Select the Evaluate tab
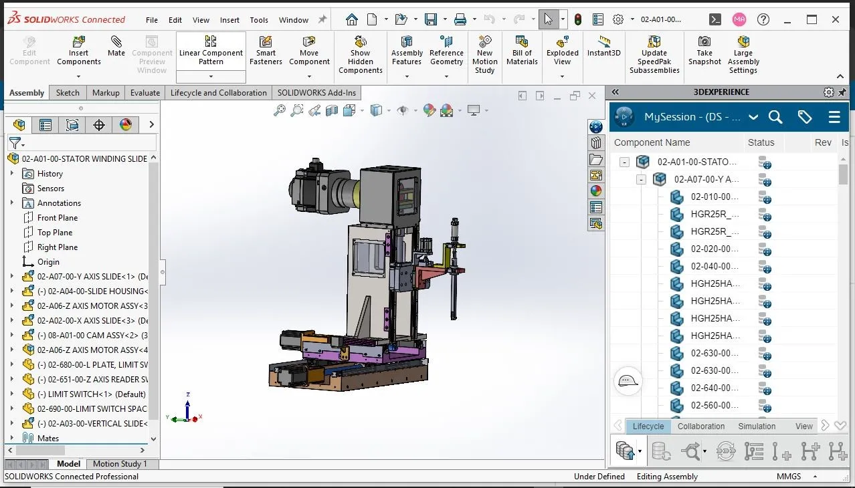Image resolution: width=855 pixels, height=488 pixels. [x=145, y=92]
